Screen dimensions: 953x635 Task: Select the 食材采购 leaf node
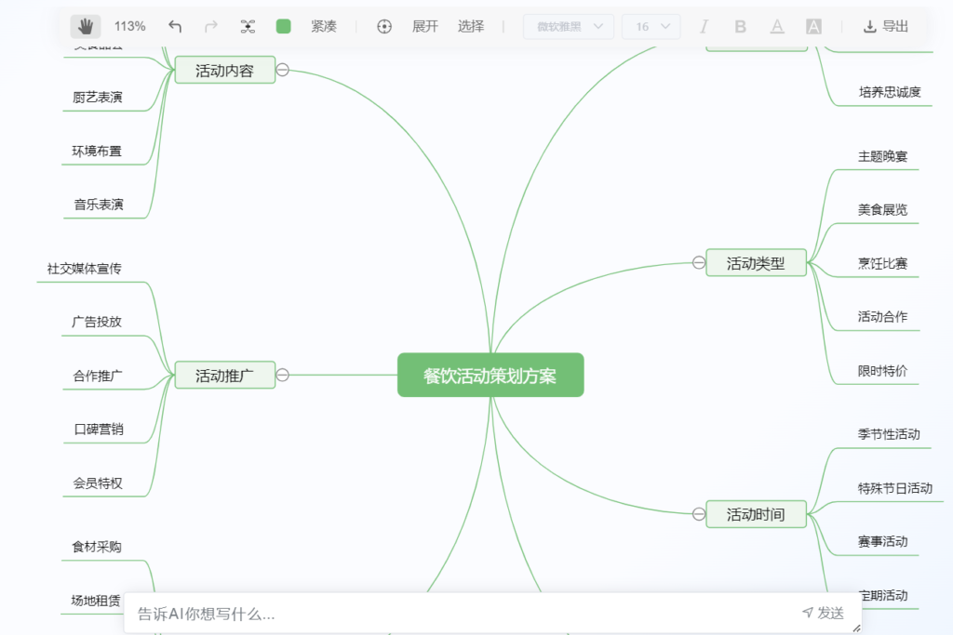coord(97,547)
